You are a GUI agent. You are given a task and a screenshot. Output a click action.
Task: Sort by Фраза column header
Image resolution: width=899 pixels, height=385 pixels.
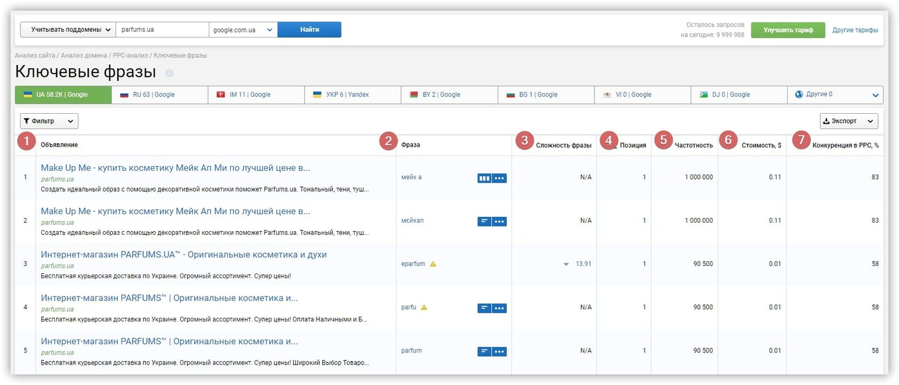point(410,145)
